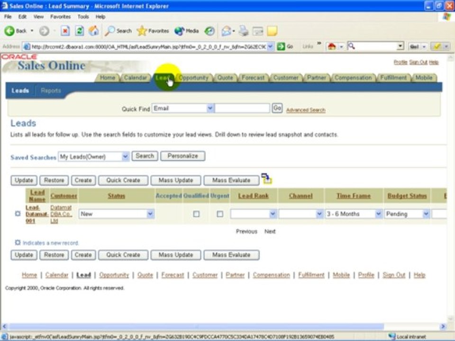Toggle the Qualified checkbox for Lead-Datamat-001
The width and height of the screenshot is (455, 341).
pos(196,214)
